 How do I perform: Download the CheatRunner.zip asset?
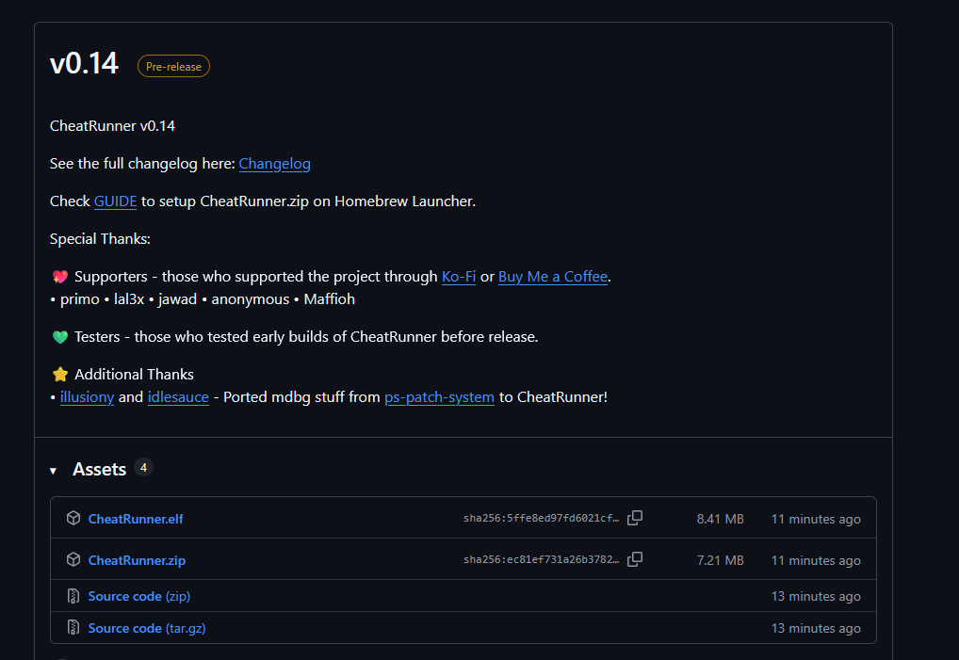click(x=137, y=560)
